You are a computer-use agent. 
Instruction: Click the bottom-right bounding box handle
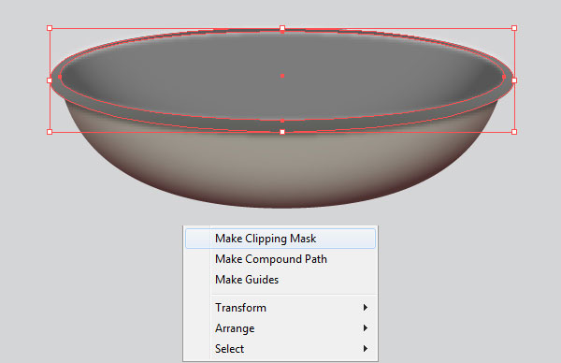click(514, 132)
